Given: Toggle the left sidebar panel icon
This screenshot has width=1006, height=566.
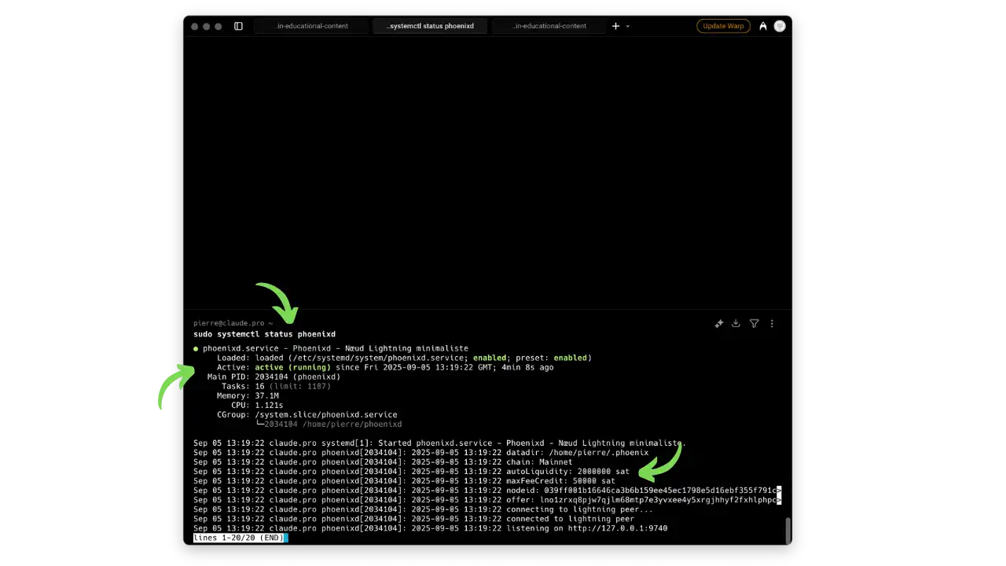Looking at the screenshot, I should coord(238,26).
